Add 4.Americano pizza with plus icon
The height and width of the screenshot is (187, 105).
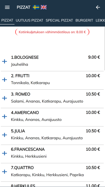coord(5,117)
